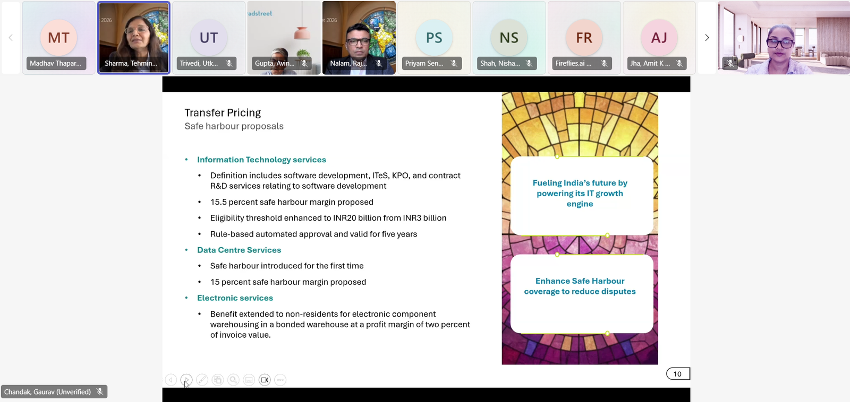This screenshot has width=850, height=402.
Task: Advance to next slide using arrow icon
Action: point(186,380)
